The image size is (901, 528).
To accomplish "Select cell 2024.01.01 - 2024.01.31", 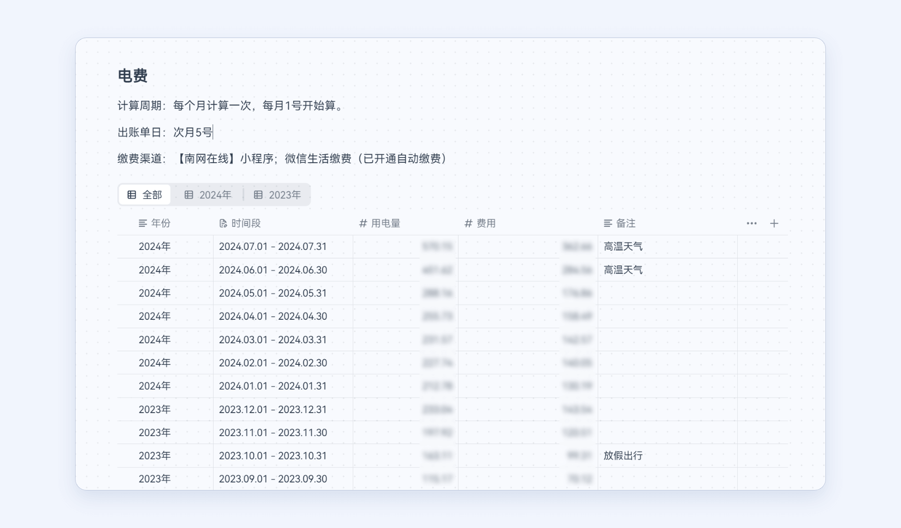I will coord(283,386).
